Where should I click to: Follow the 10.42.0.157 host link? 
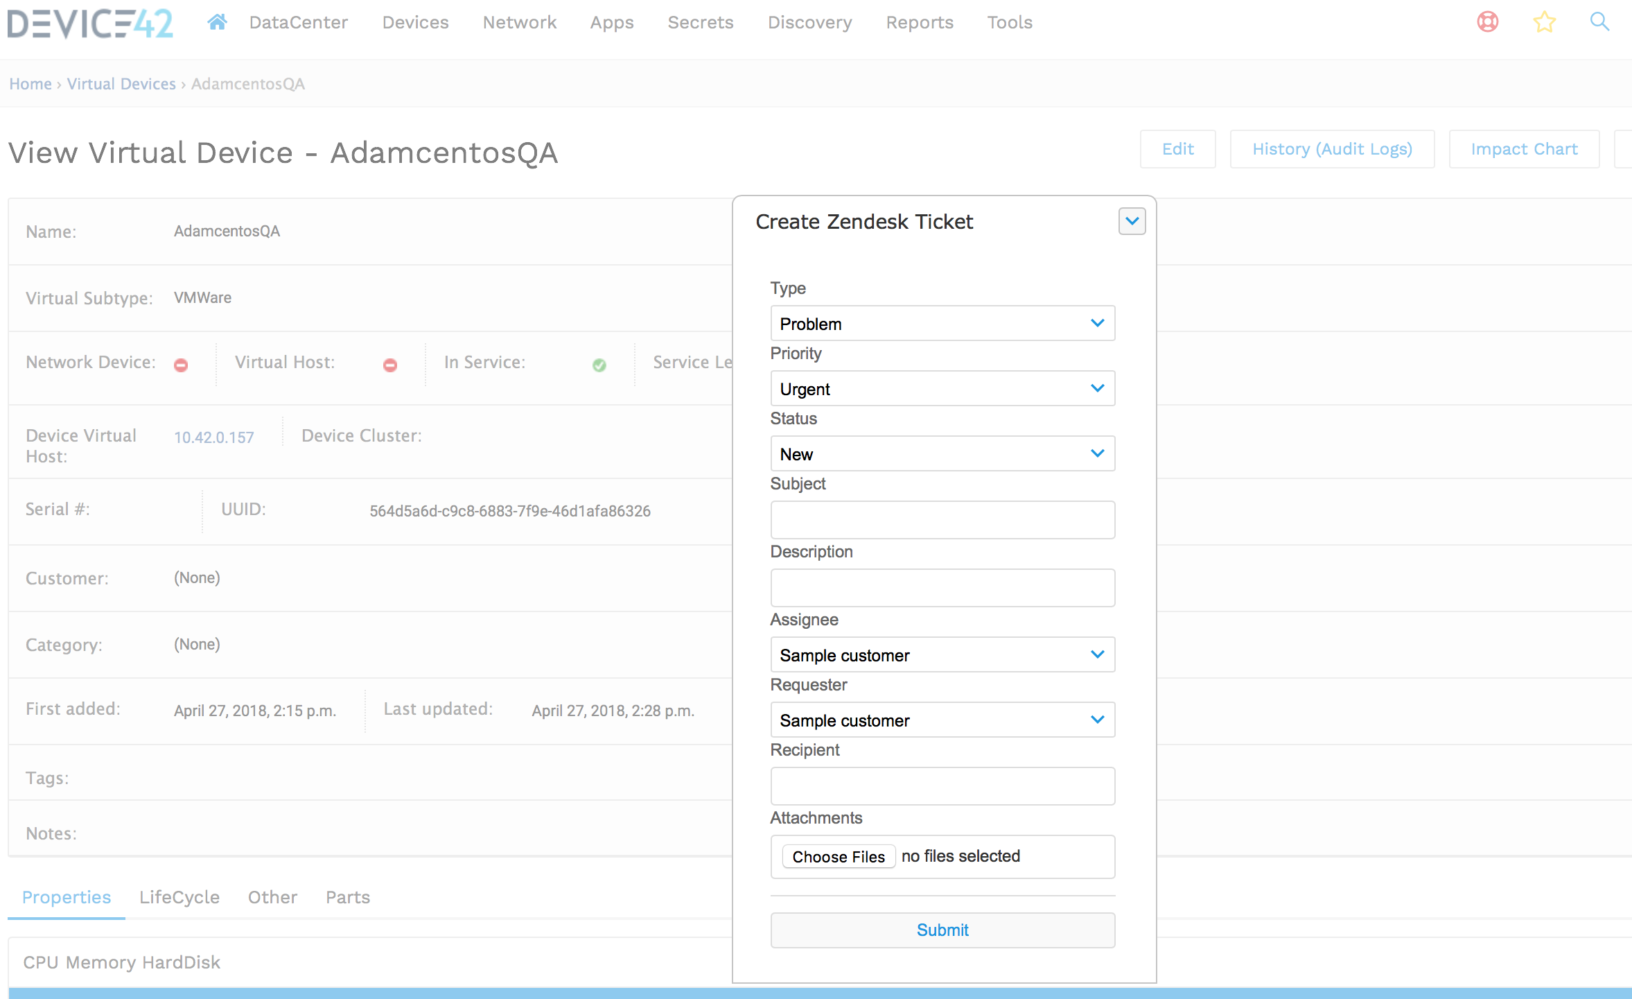(213, 437)
